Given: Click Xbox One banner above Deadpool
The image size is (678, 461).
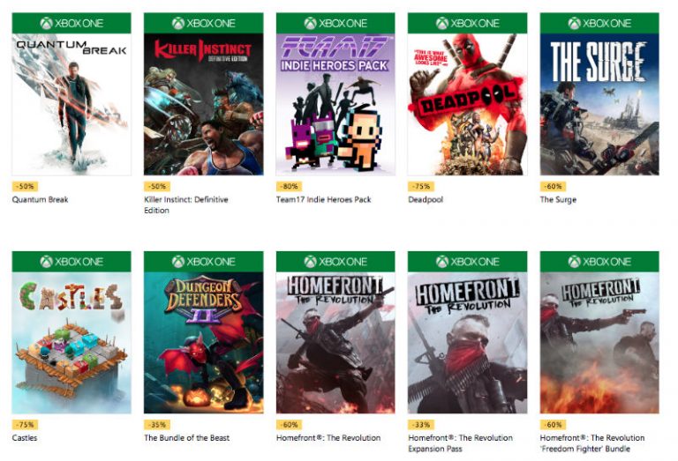Looking at the screenshot, I should (467, 23).
